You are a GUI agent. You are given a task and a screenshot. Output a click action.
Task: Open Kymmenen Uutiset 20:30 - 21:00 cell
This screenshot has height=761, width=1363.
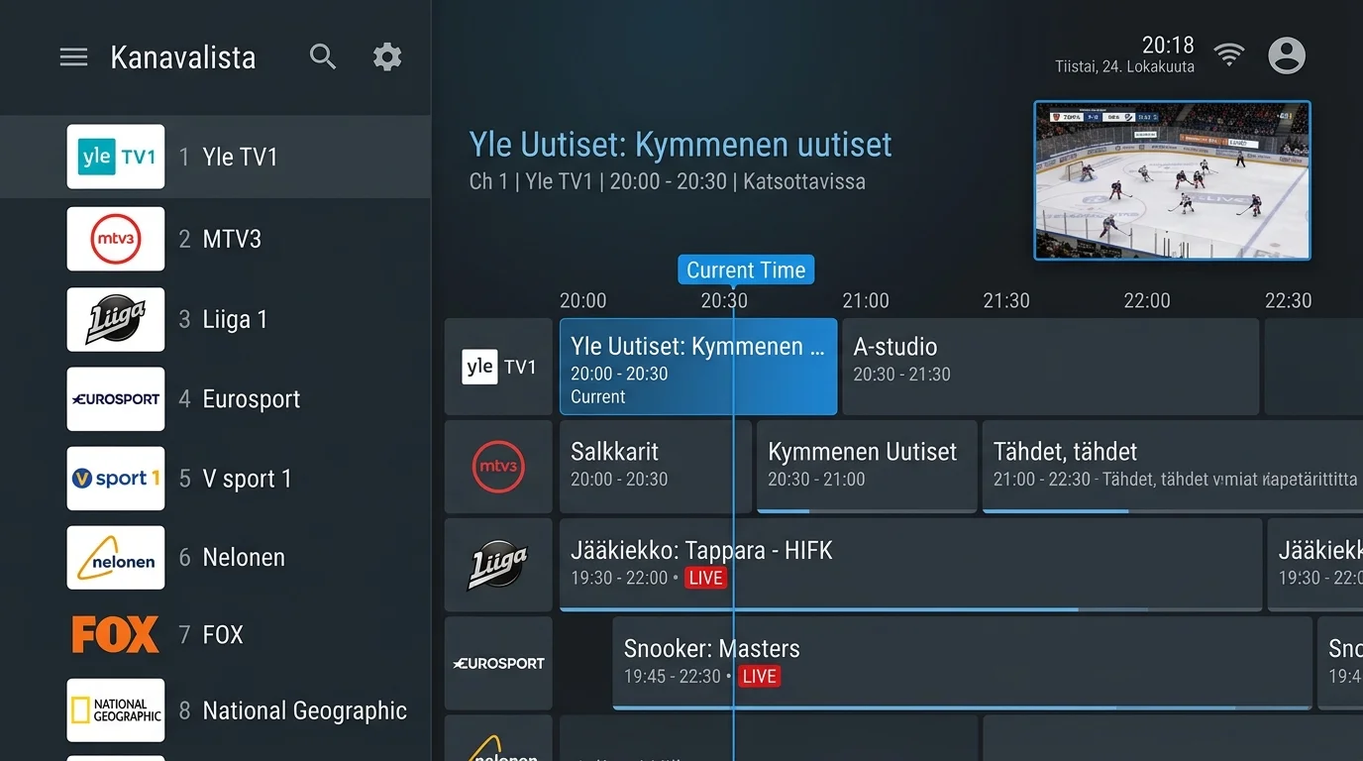867,466
